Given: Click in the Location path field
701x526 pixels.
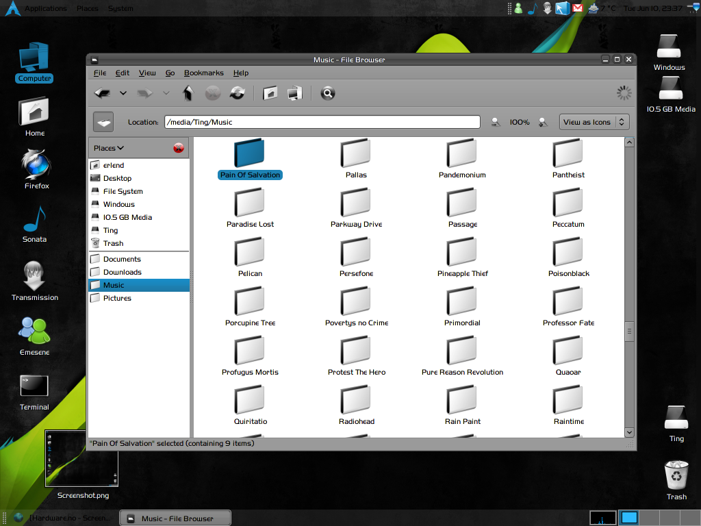Looking at the screenshot, I should click(322, 122).
